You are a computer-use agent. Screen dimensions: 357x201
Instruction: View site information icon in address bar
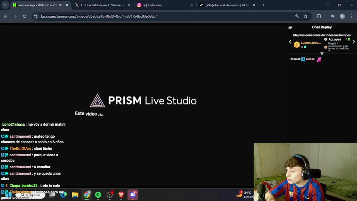pos(36,16)
